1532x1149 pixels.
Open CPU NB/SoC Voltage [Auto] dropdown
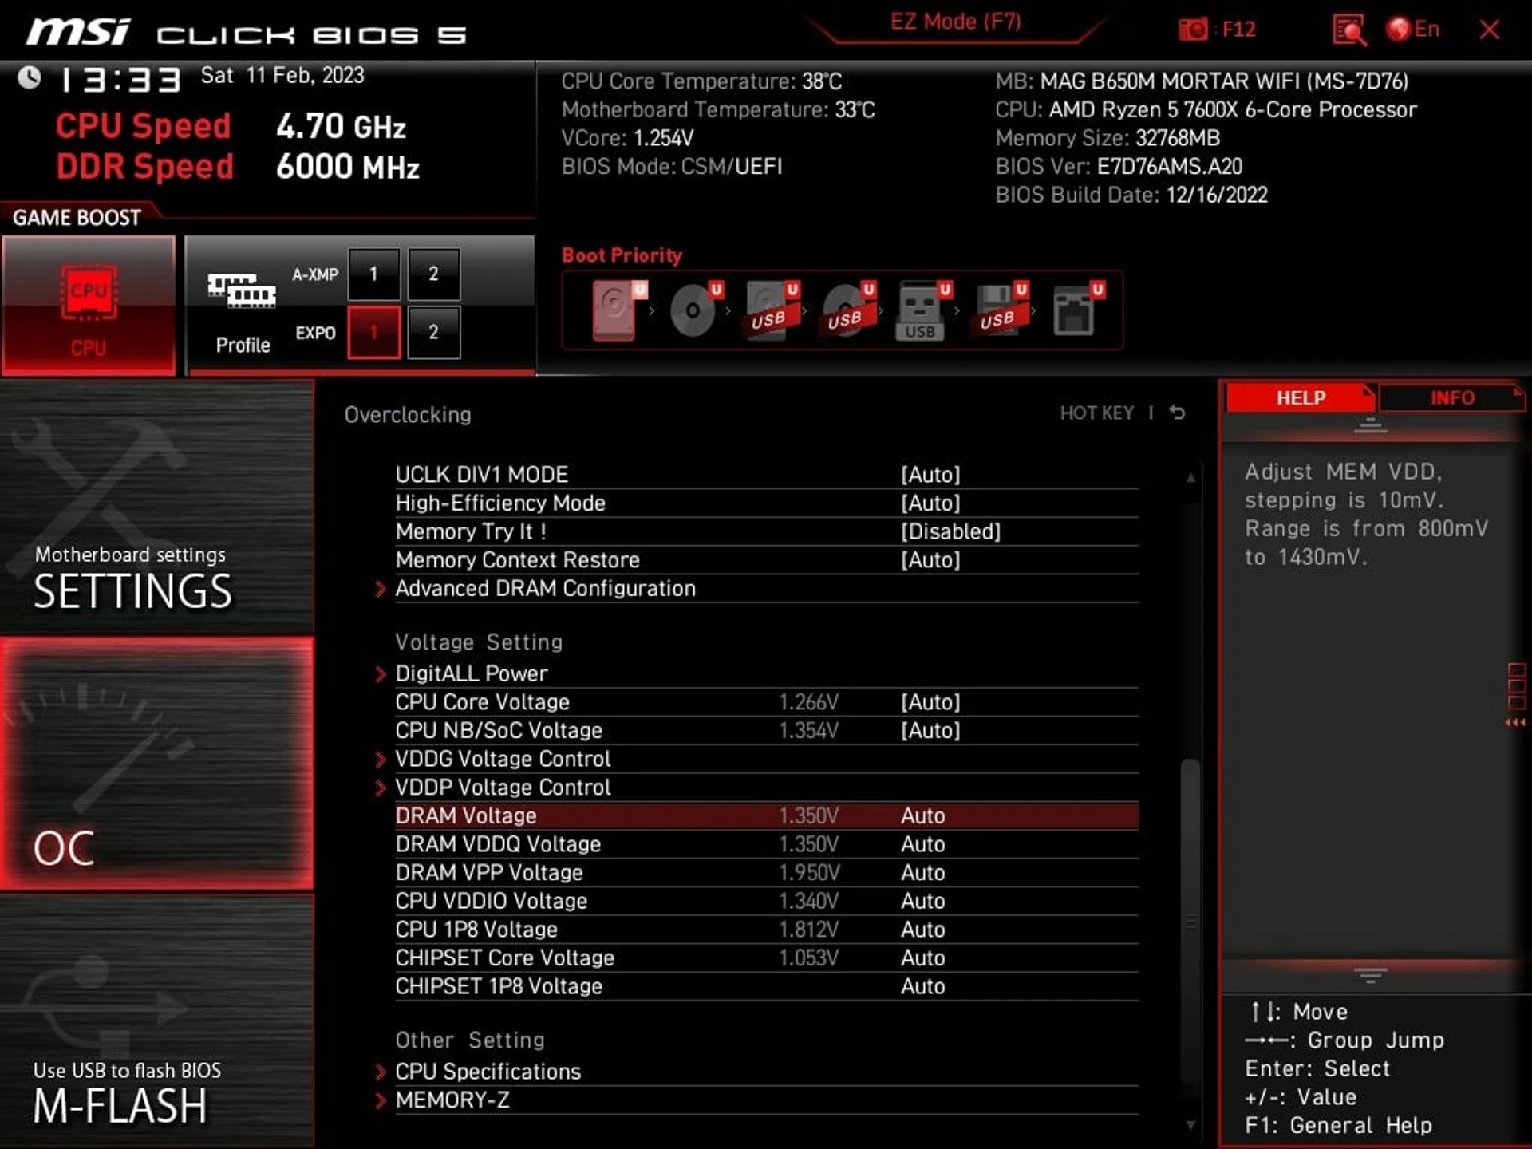930,731
